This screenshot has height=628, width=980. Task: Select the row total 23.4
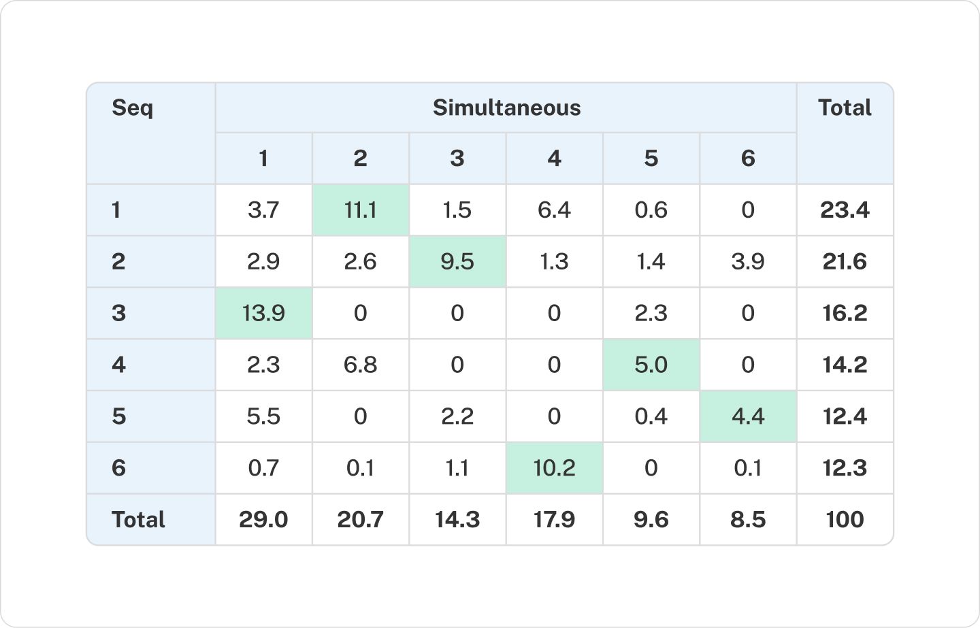844,210
